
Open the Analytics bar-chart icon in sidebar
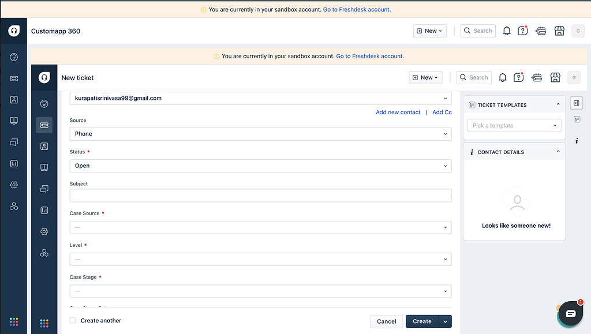pos(44,210)
